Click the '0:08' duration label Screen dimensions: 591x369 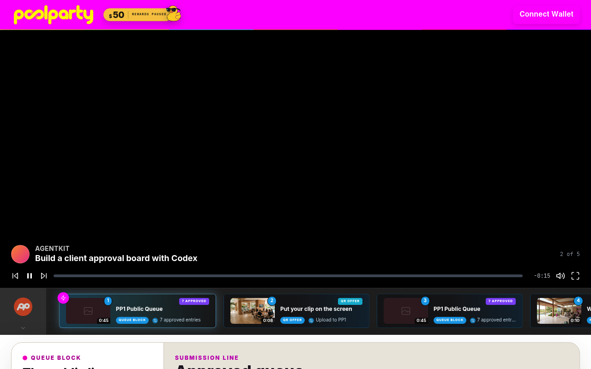tap(268, 321)
